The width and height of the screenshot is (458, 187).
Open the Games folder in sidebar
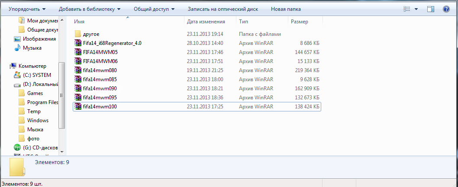click(35, 93)
